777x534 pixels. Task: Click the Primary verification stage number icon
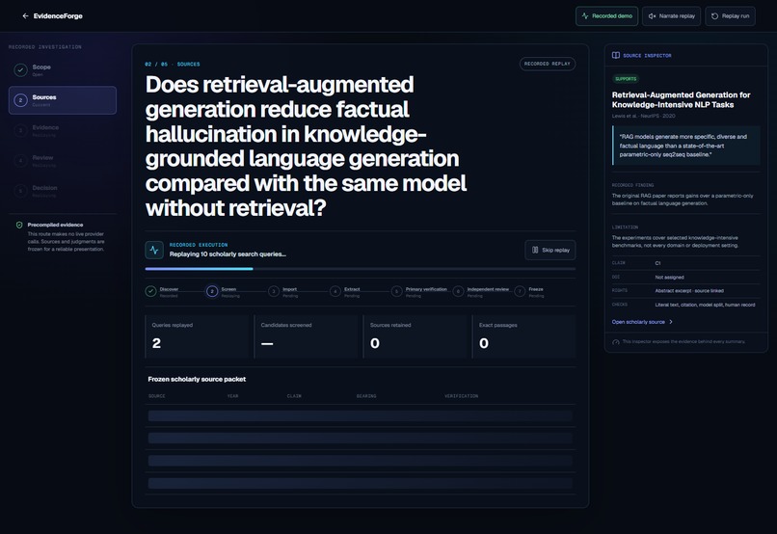coord(396,291)
